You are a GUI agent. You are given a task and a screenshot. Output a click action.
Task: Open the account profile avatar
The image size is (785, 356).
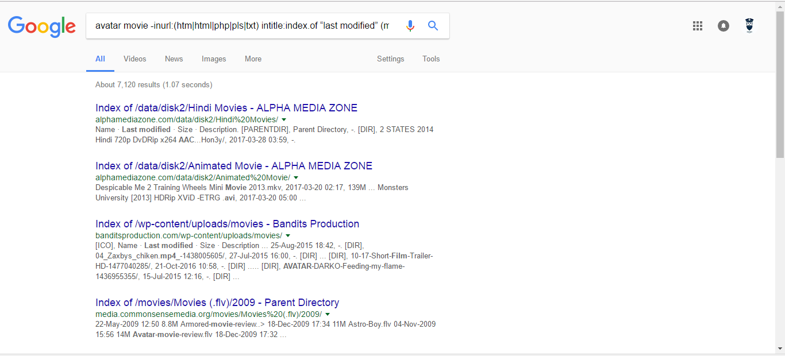pyautogui.click(x=749, y=26)
